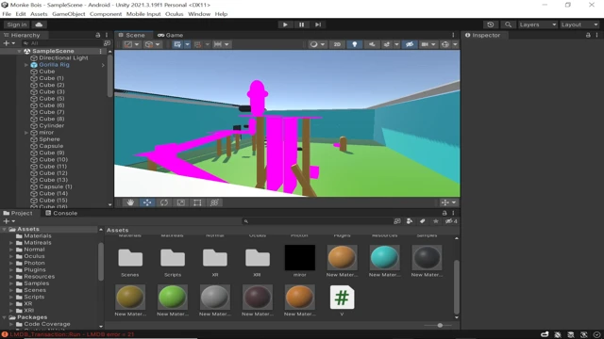Select the Hand tool below the Scene view
This screenshot has width=604, height=339.
130,202
